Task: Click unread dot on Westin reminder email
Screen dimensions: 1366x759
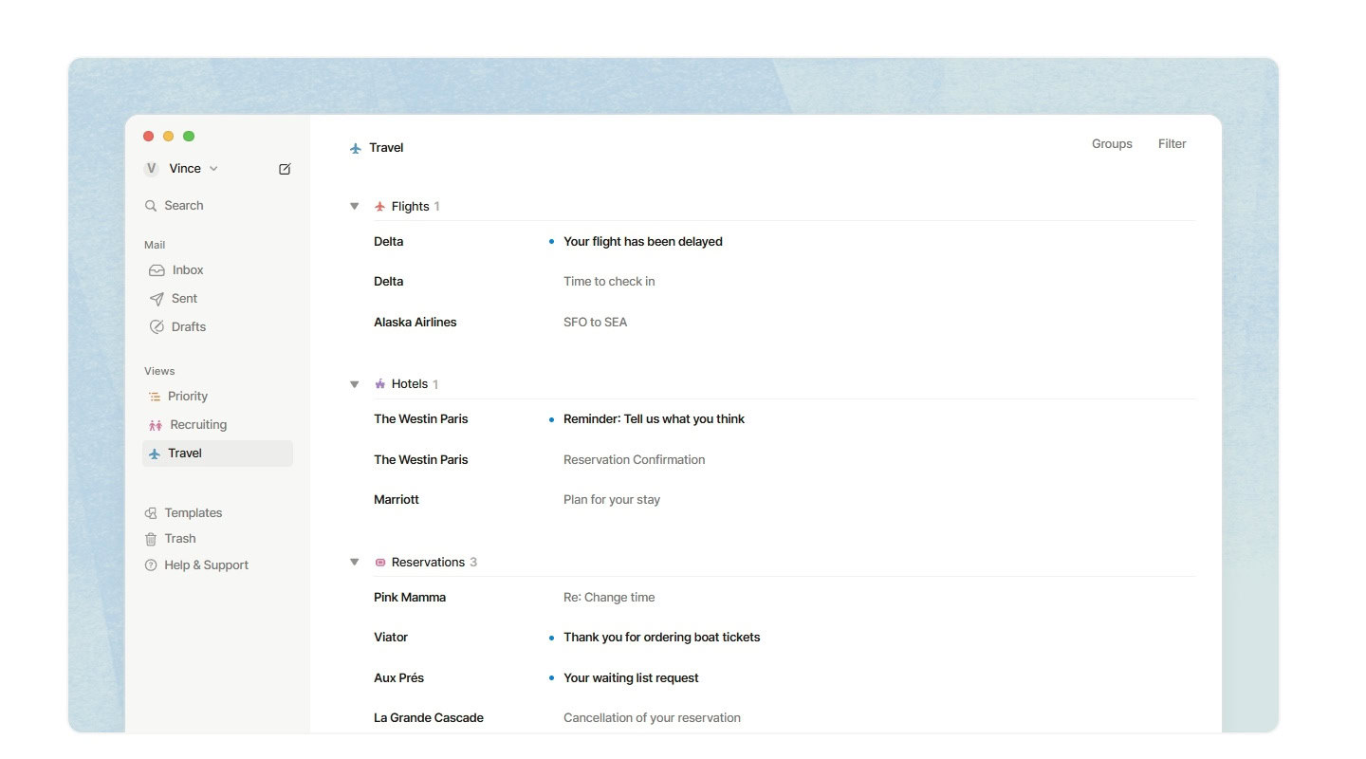Action: [551, 419]
